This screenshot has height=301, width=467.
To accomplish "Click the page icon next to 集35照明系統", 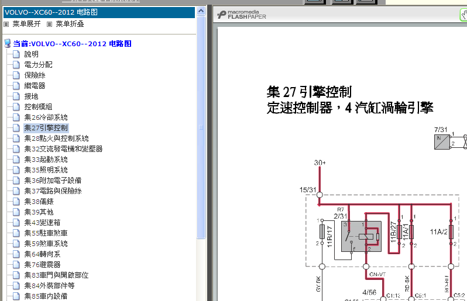I will pos(16,170).
